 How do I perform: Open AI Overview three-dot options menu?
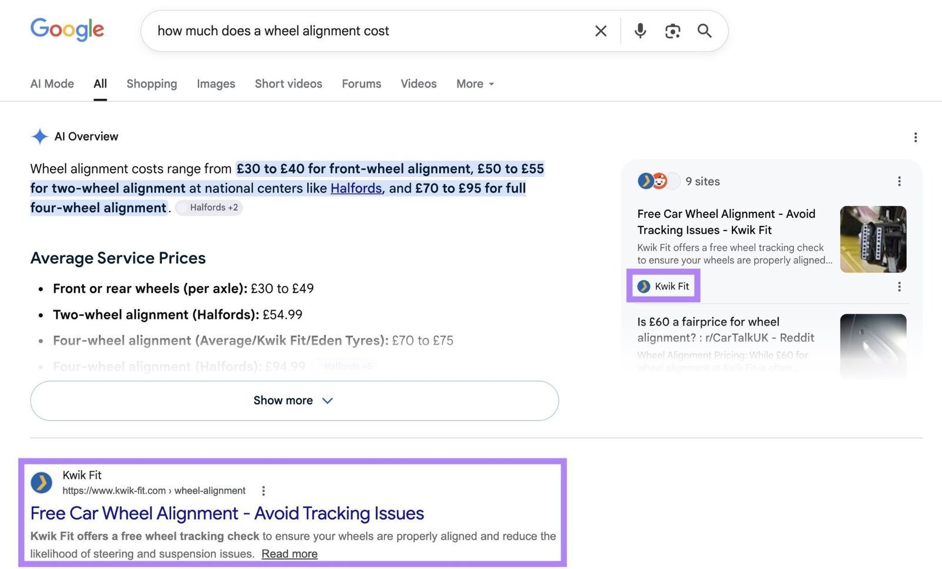coord(915,137)
